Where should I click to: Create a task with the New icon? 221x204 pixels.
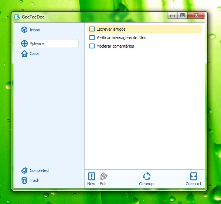(92, 176)
